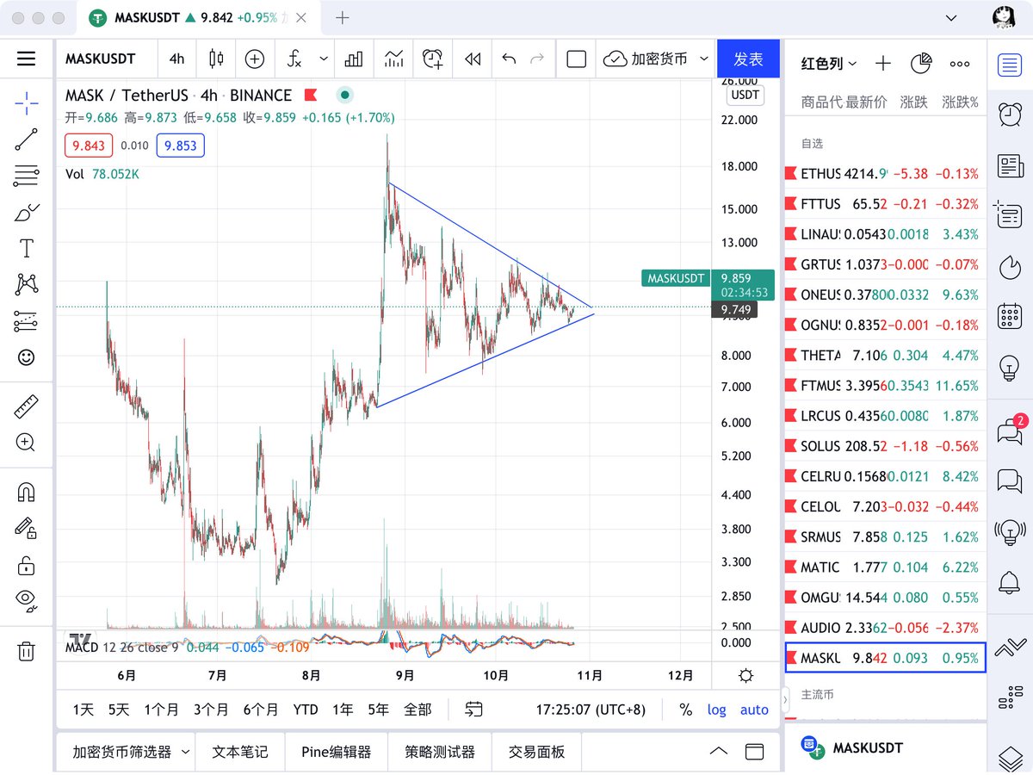Toggle stay in drawing mode
This screenshot has width=1033, height=775.
27,528
